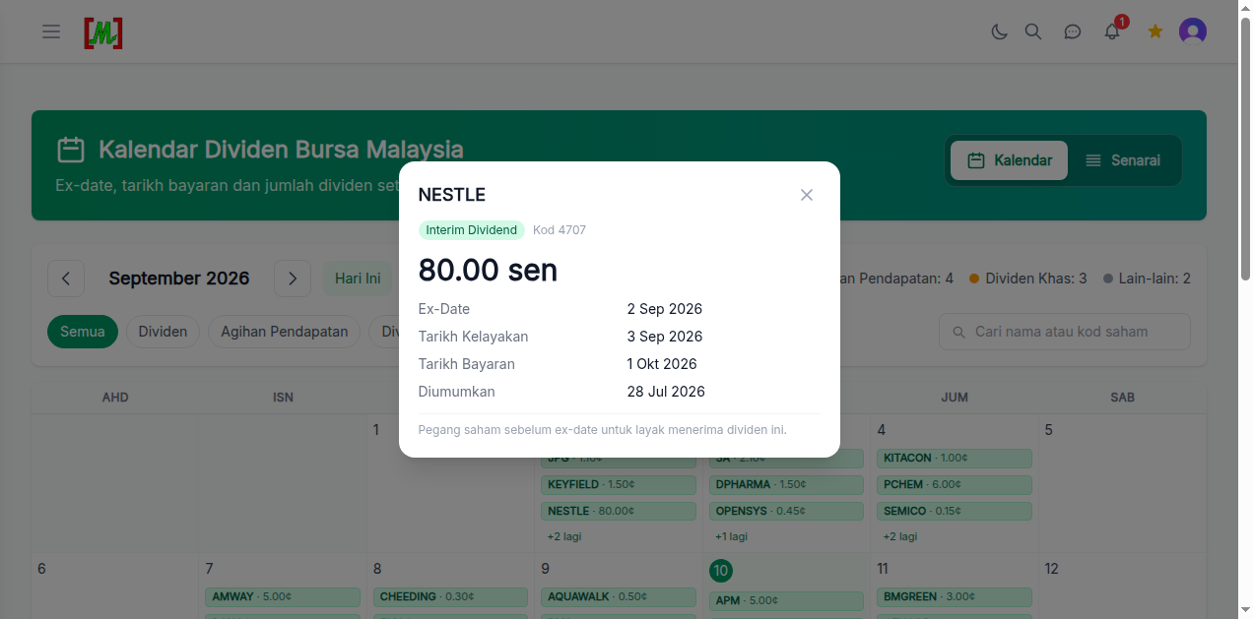Click the September 2026 month title
Image resolution: width=1253 pixels, height=619 pixels.
coord(179,279)
